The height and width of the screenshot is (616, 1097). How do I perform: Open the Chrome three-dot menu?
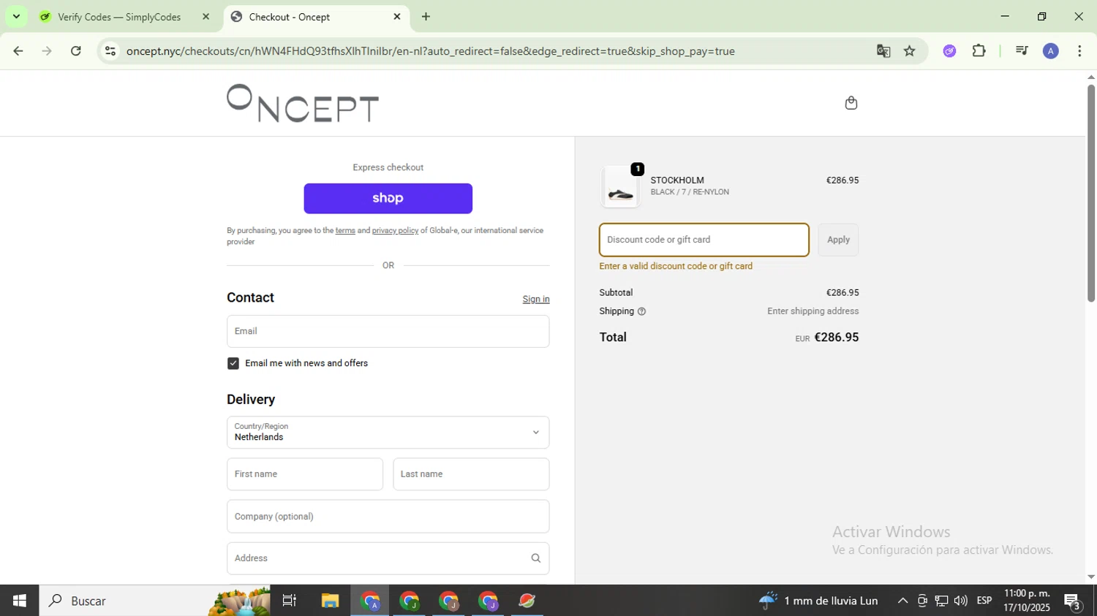pyautogui.click(x=1079, y=51)
